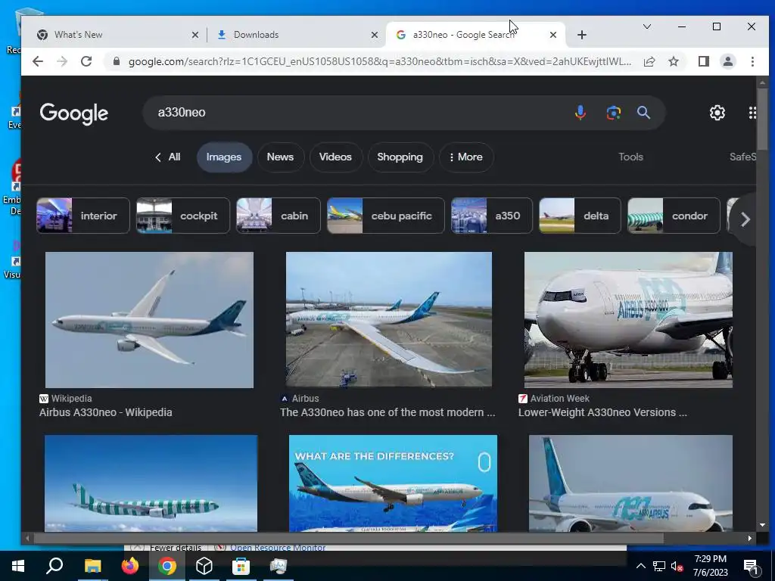Reload the current page
The image size is (775, 581).
86,61
